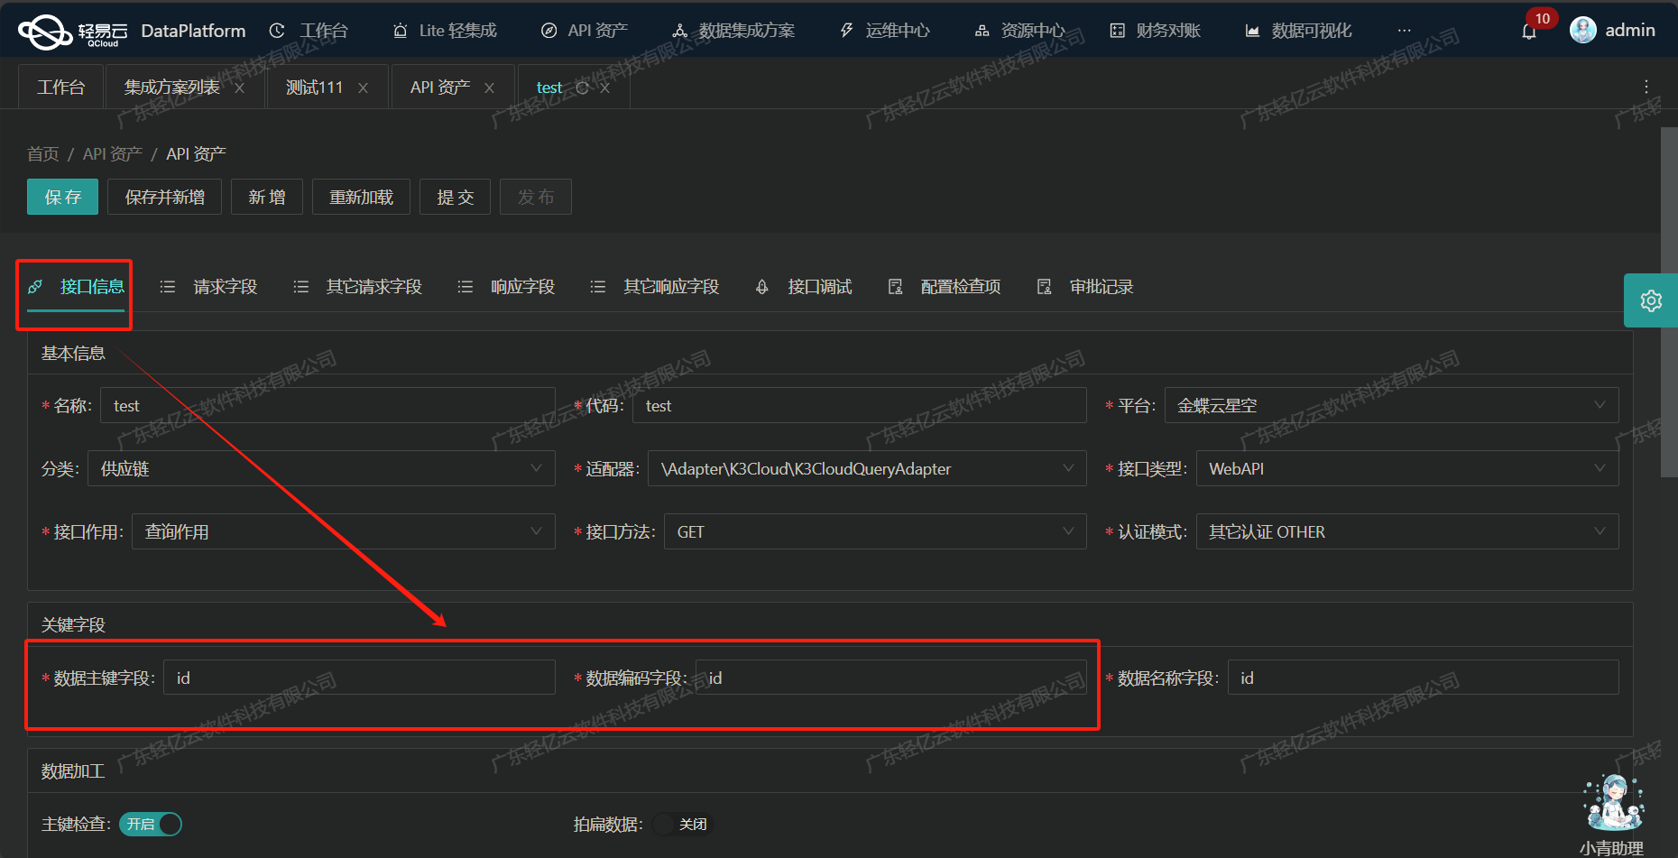The image size is (1678, 858).
Task: Click the 保存 button
Action: [62, 197]
